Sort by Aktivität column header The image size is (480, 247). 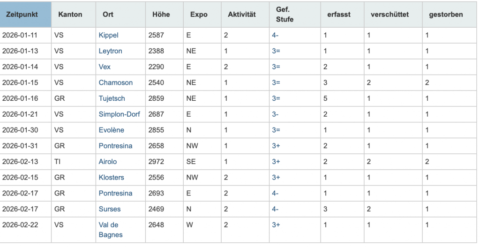241,15
